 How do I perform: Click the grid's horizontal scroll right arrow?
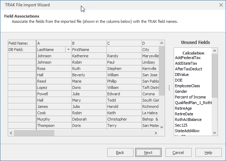[x=157, y=133]
